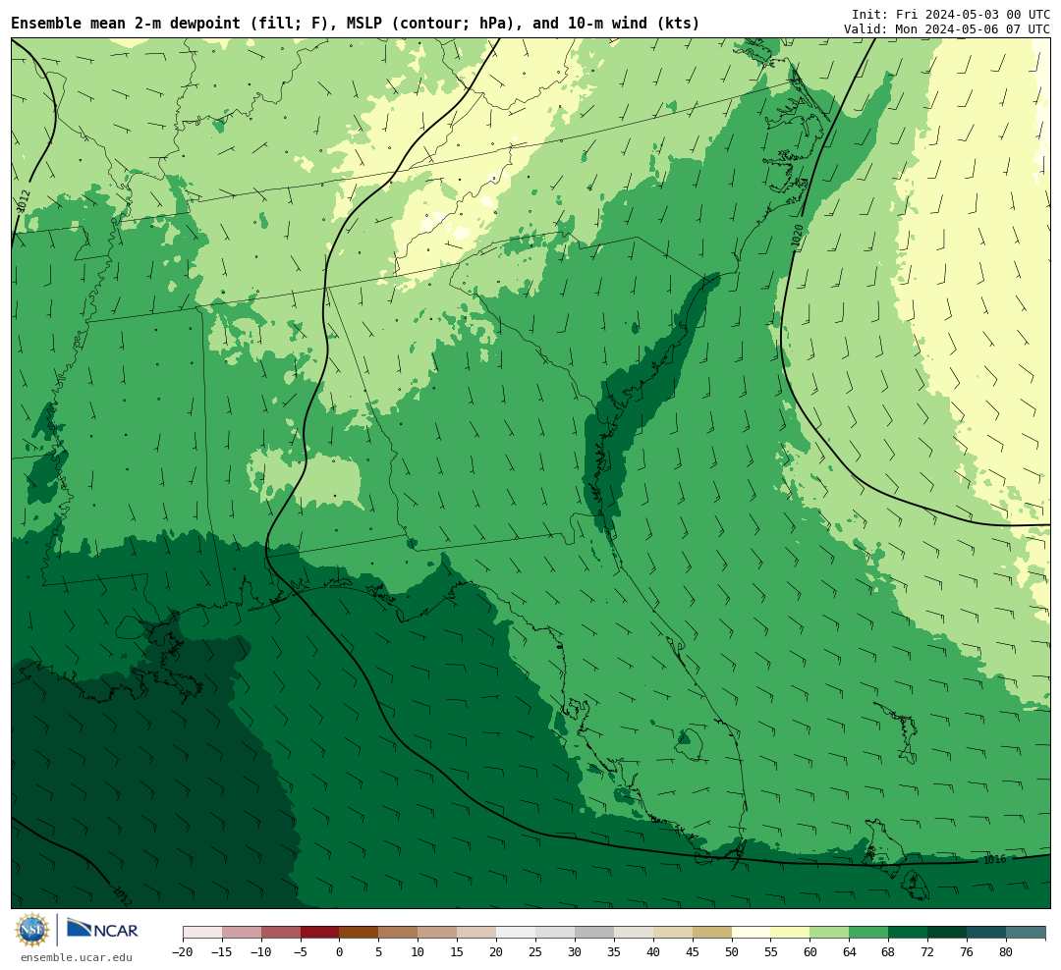Pick the 60 to 64 light green swatch
The height and width of the screenshot is (970, 1061).
click(830, 933)
